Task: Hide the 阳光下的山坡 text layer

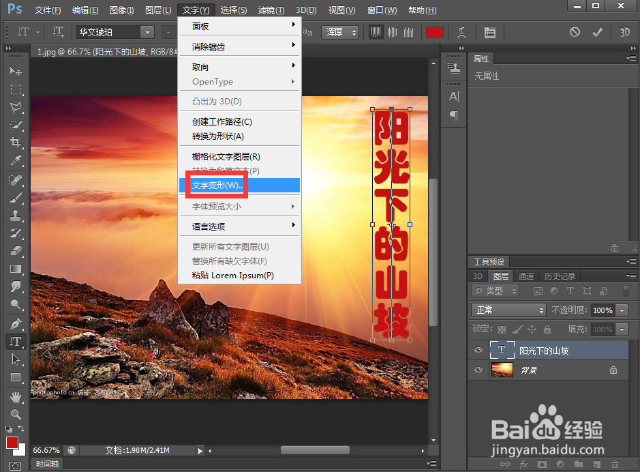Action: pyautogui.click(x=478, y=350)
